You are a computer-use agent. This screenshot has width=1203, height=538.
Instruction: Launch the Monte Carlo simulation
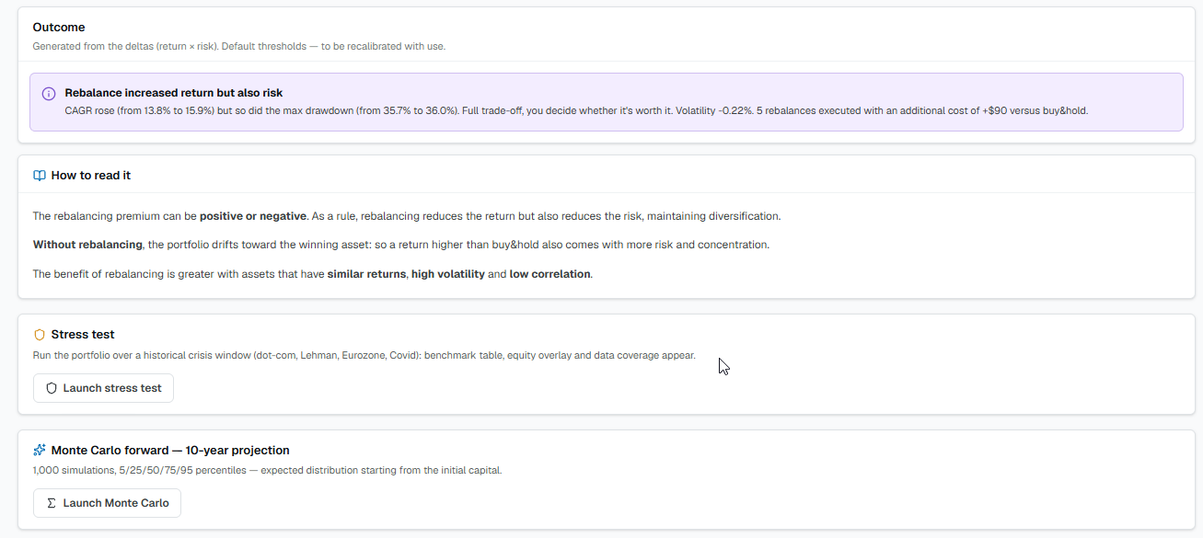pyautogui.click(x=107, y=503)
